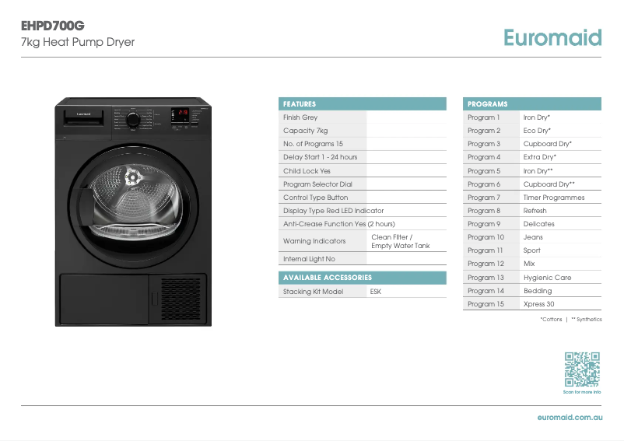This screenshot has width=624, height=441.
Task: Click the Stacking Kit Model ESK value
Action: 376,292
